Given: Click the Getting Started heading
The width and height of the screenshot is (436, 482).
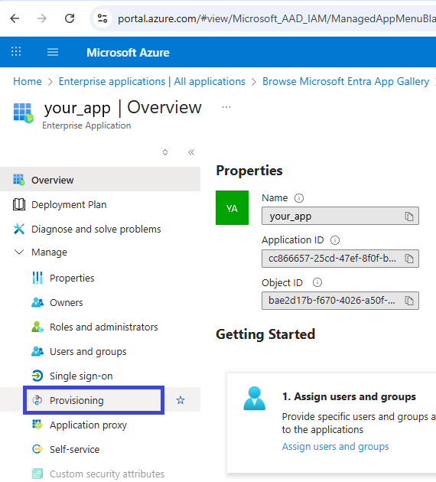Looking at the screenshot, I should [x=265, y=334].
